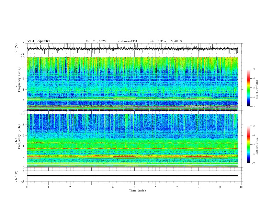Click the lower PSD color scale bar

[x=249, y=144]
